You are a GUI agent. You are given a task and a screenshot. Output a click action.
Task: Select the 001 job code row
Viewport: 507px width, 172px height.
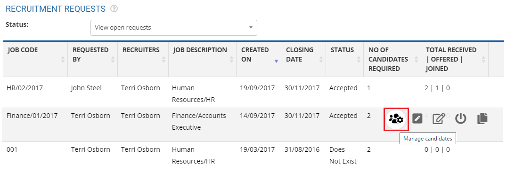(x=253, y=155)
